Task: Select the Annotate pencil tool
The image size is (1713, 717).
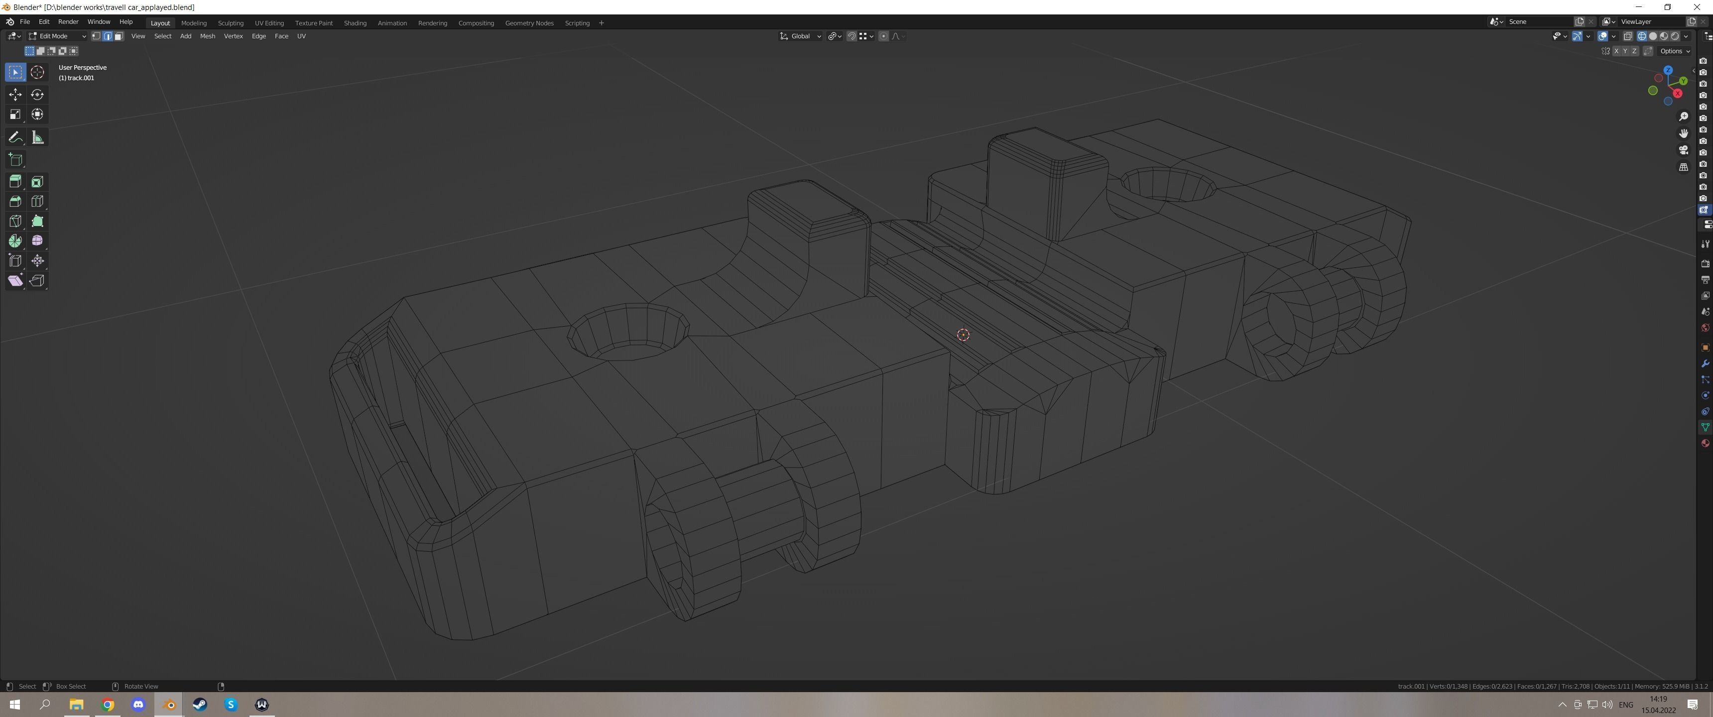Action: 15,138
